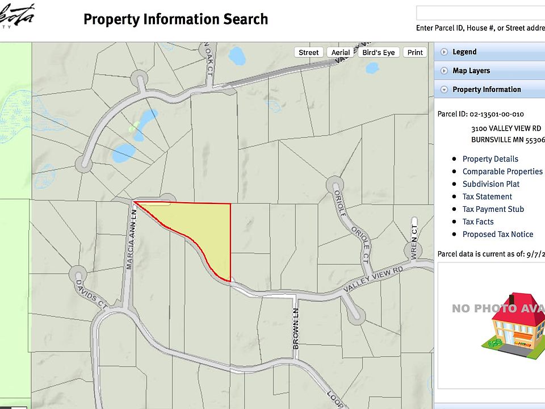Click the DAVIDS CT street label

point(91,295)
